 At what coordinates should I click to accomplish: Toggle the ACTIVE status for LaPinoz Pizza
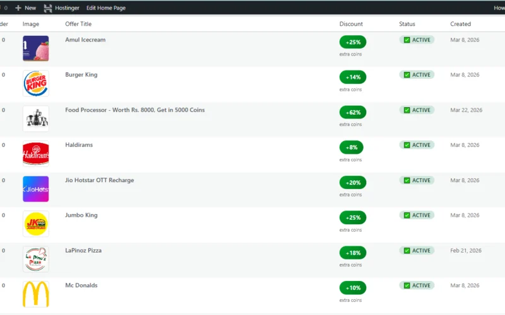[x=417, y=251]
